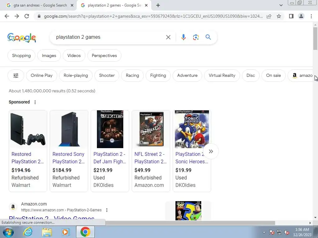Go forward in browser history

(17, 16)
